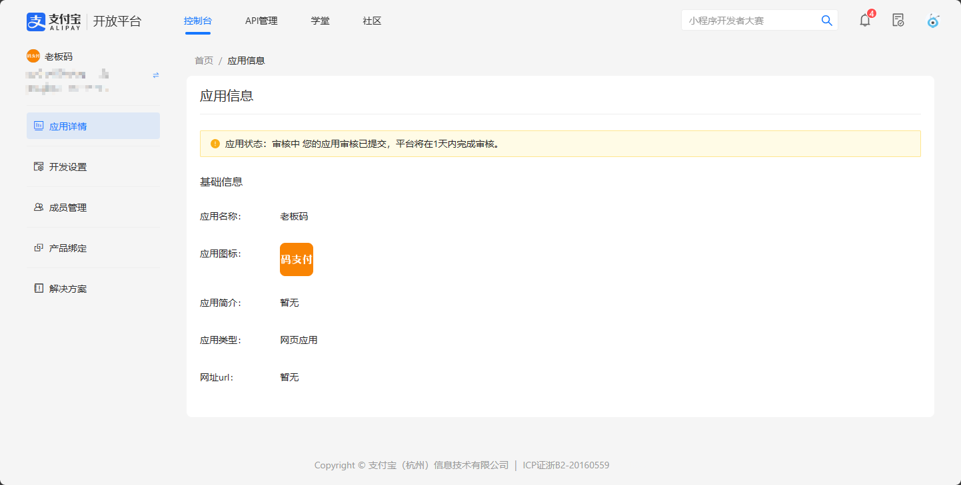The height and width of the screenshot is (485, 961).
Task: Click the orange 码支付 app icon
Action: [x=297, y=259]
